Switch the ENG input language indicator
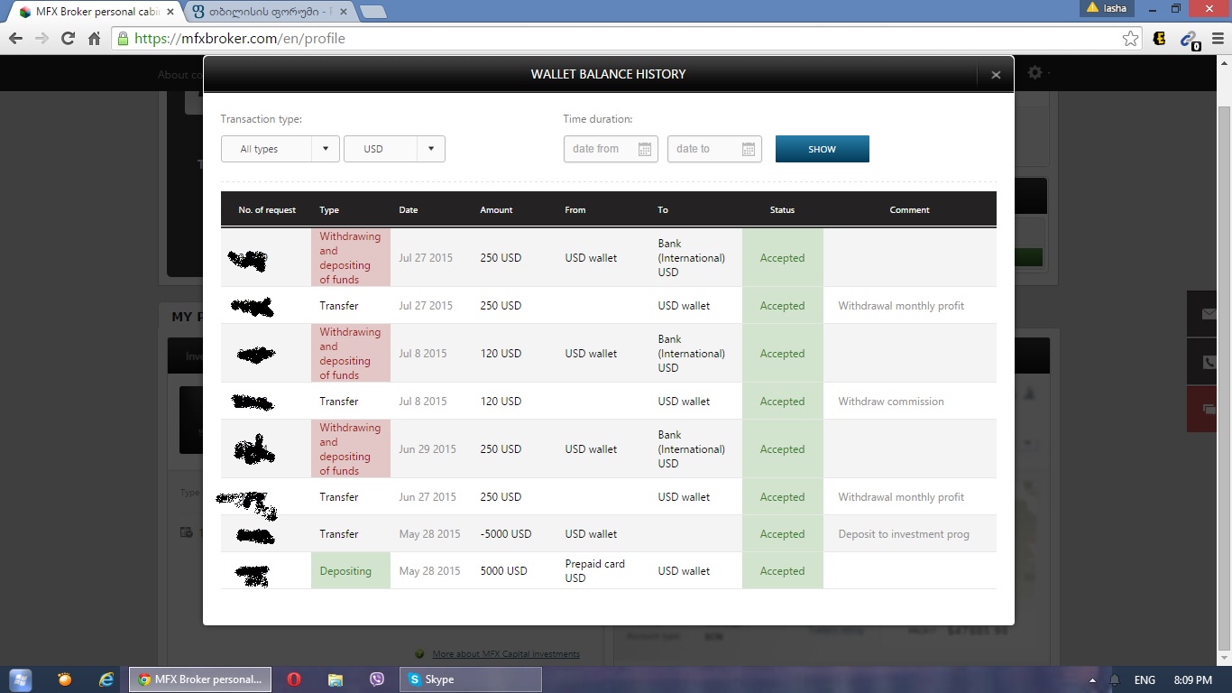1232x693 pixels. coord(1145,679)
